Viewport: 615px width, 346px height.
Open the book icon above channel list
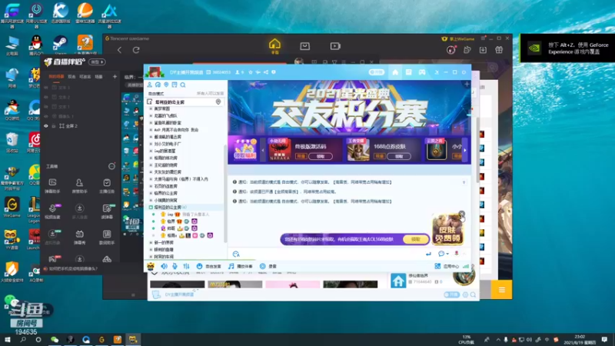pos(175,85)
